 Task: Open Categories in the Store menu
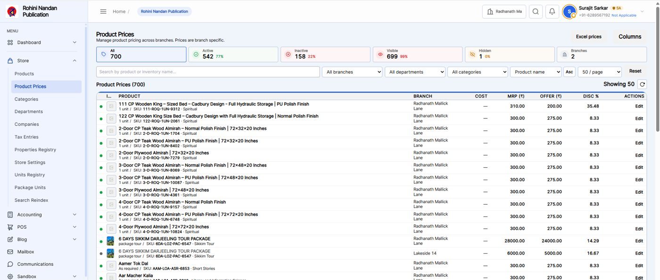26,99
